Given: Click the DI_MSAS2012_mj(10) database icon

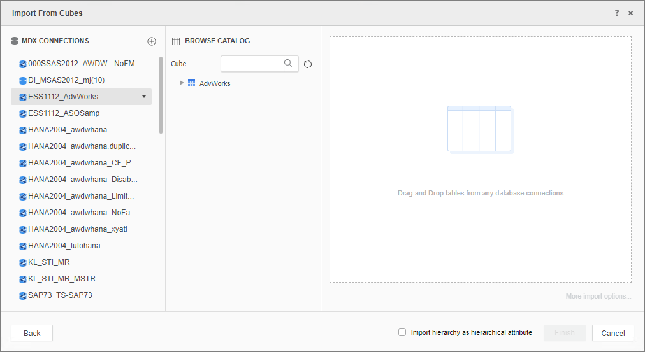Looking at the screenshot, I should tap(23, 80).
